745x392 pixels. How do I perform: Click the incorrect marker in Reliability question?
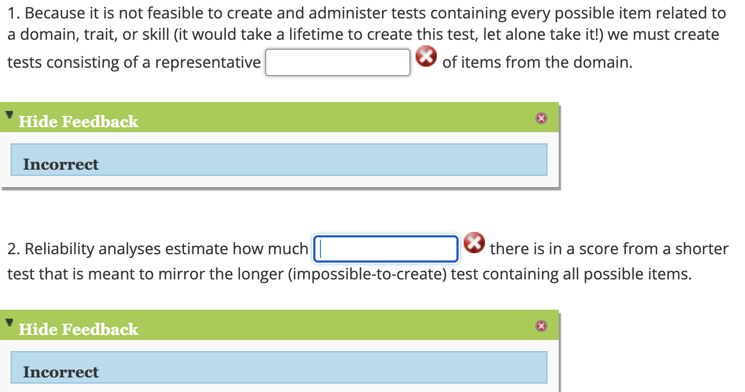point(475,244)
